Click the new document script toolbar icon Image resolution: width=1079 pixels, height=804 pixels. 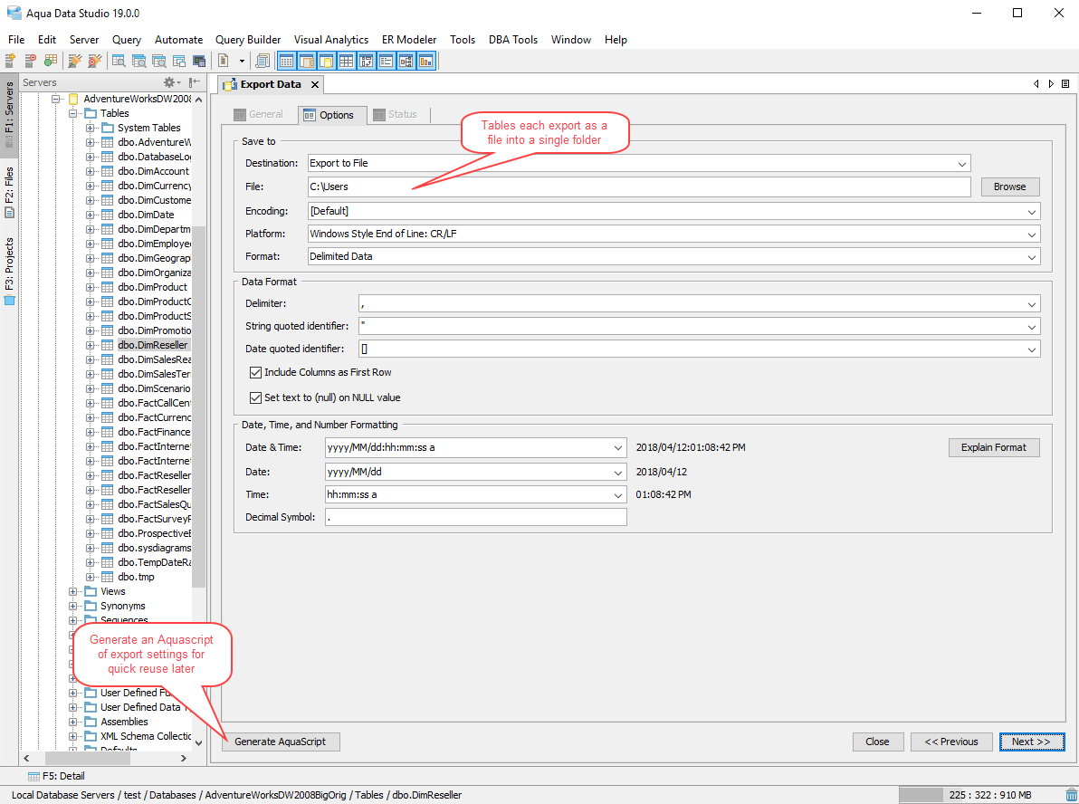pyautogui.click(x=223, y=62)
